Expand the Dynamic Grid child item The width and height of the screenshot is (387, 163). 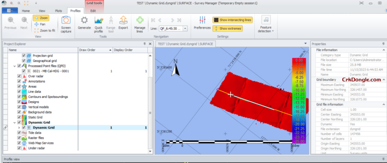(19, 128)
